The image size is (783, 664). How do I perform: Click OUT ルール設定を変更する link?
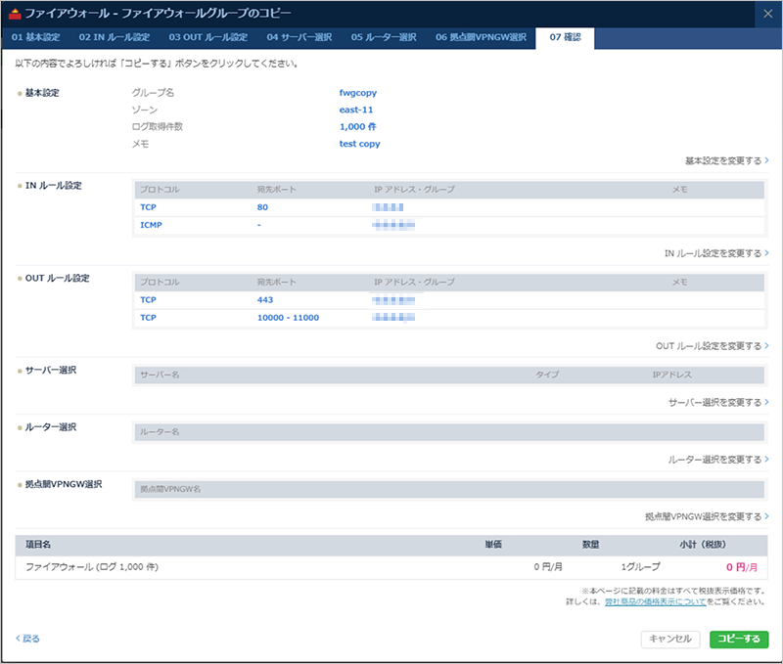pyautogui.click(x=712, y=346)
